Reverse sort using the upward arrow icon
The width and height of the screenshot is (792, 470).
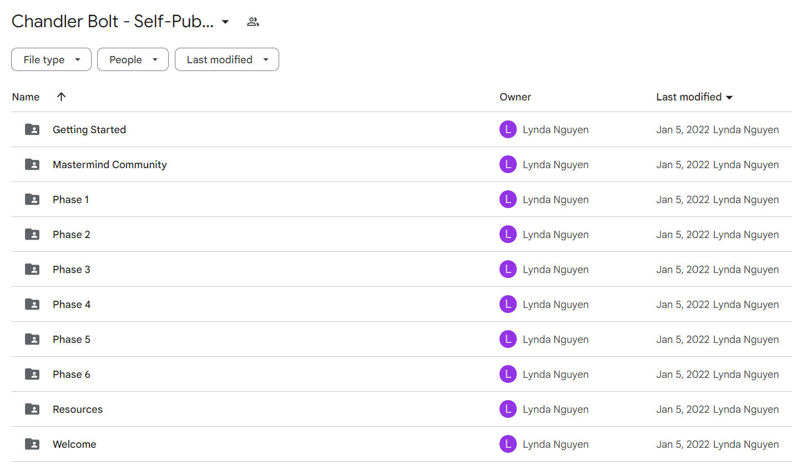pyautogui.click(x=61, y=97)
